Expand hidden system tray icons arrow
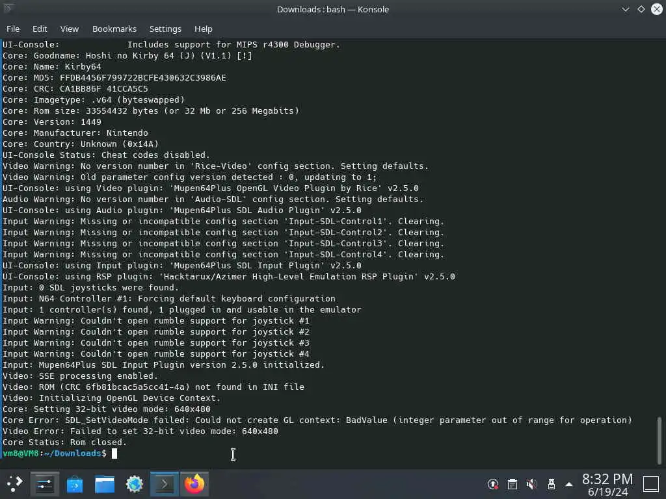 coord(569,484)
